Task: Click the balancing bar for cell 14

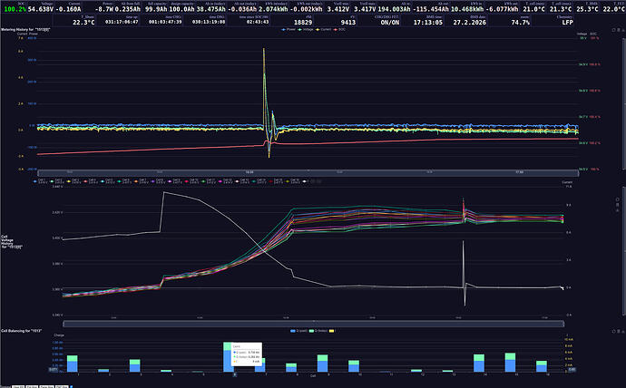Action: pos(478,363)
